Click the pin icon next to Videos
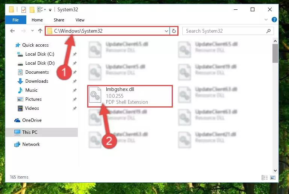Screen dimensions: 289x194 point(74,108)
